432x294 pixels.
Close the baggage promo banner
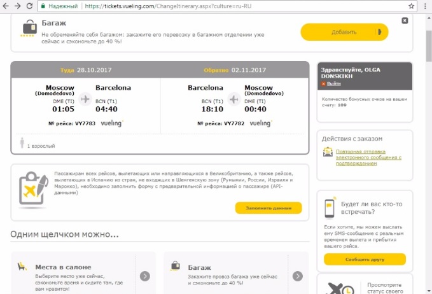405,20
